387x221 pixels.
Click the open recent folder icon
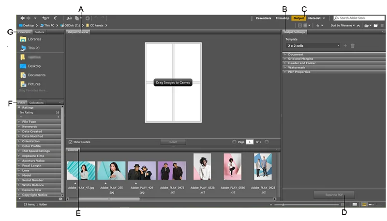368,26
